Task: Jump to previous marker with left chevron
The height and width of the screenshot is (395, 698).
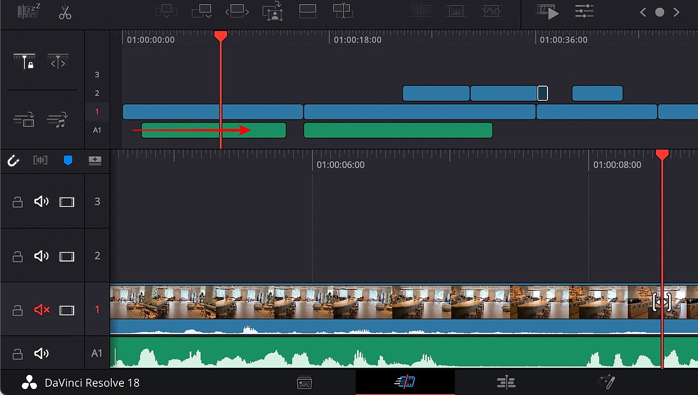Action: point(643,12)
